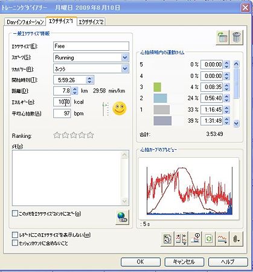Click the OK button
The width and height of the screenshot is (253, 272).
click(141, 262)
